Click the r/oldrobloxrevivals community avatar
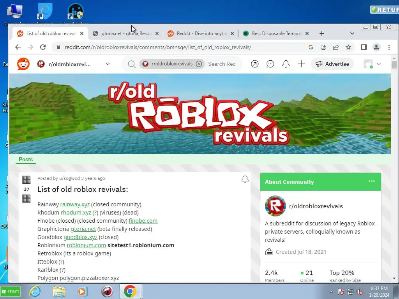The width and height of the screenshot is (399, 299). coord(275,206)
